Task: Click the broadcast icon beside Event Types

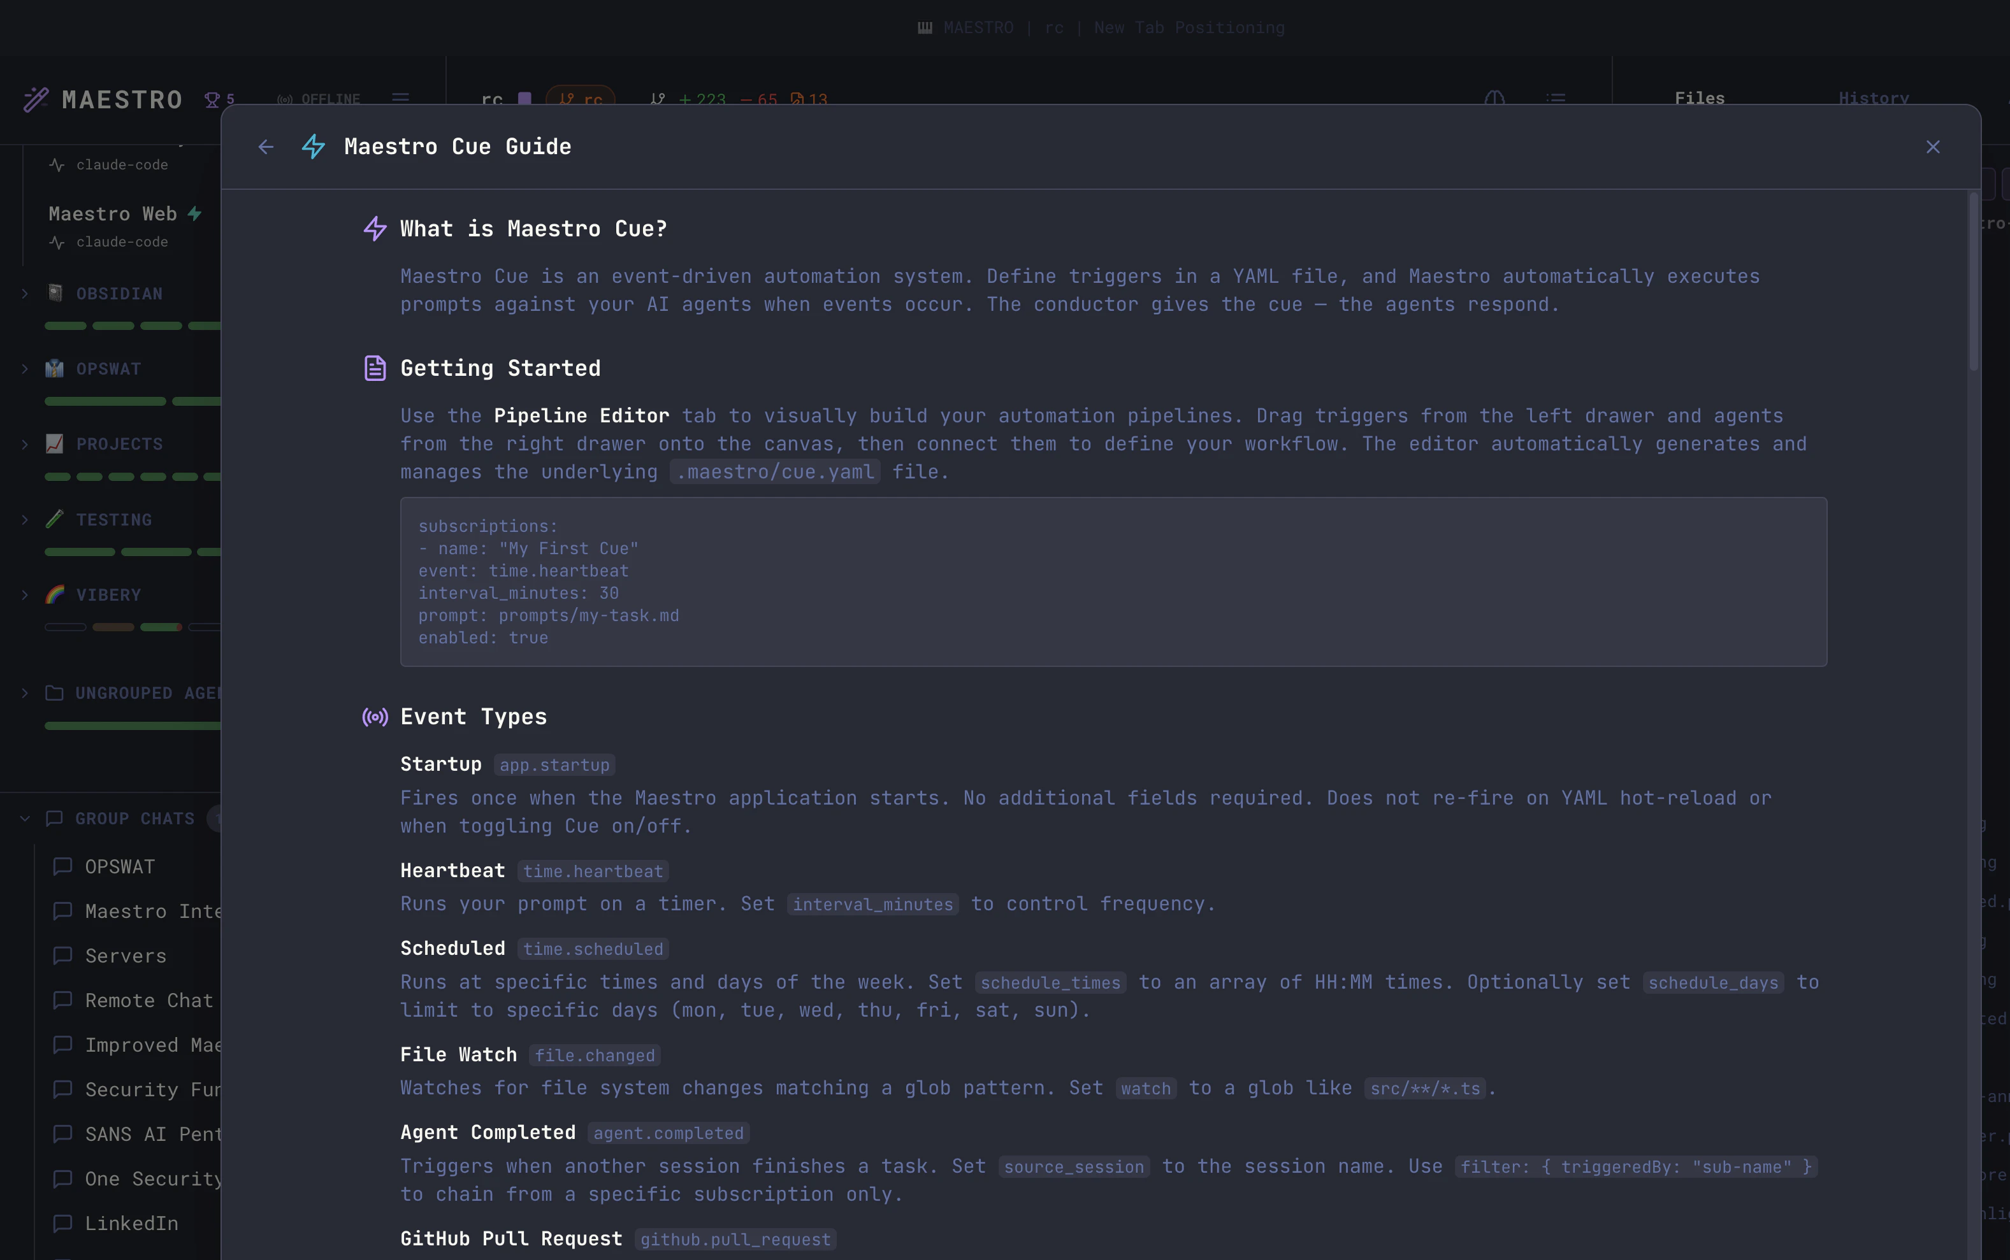Action: [375, 717]
